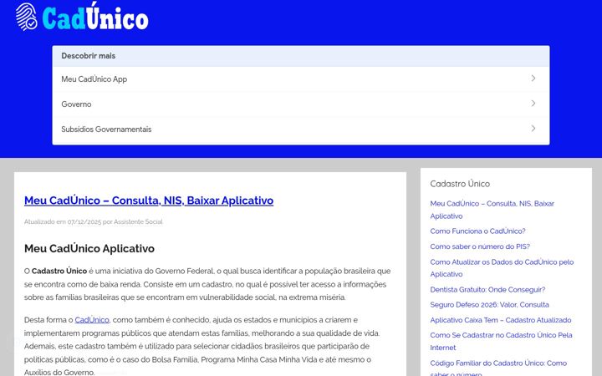Open sidebar link Seguro Defeso 2026: Valor, Consulta
Viewport: 602px width, 376px height.
click(489, 305)
